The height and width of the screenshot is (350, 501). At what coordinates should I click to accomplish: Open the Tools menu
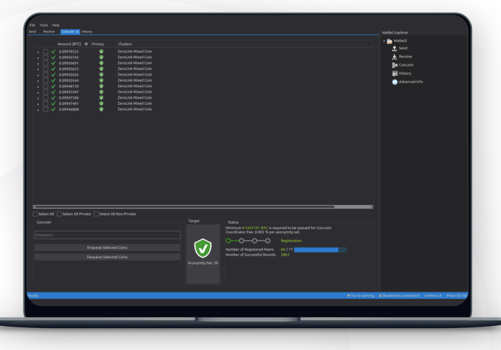click(43, 25)
